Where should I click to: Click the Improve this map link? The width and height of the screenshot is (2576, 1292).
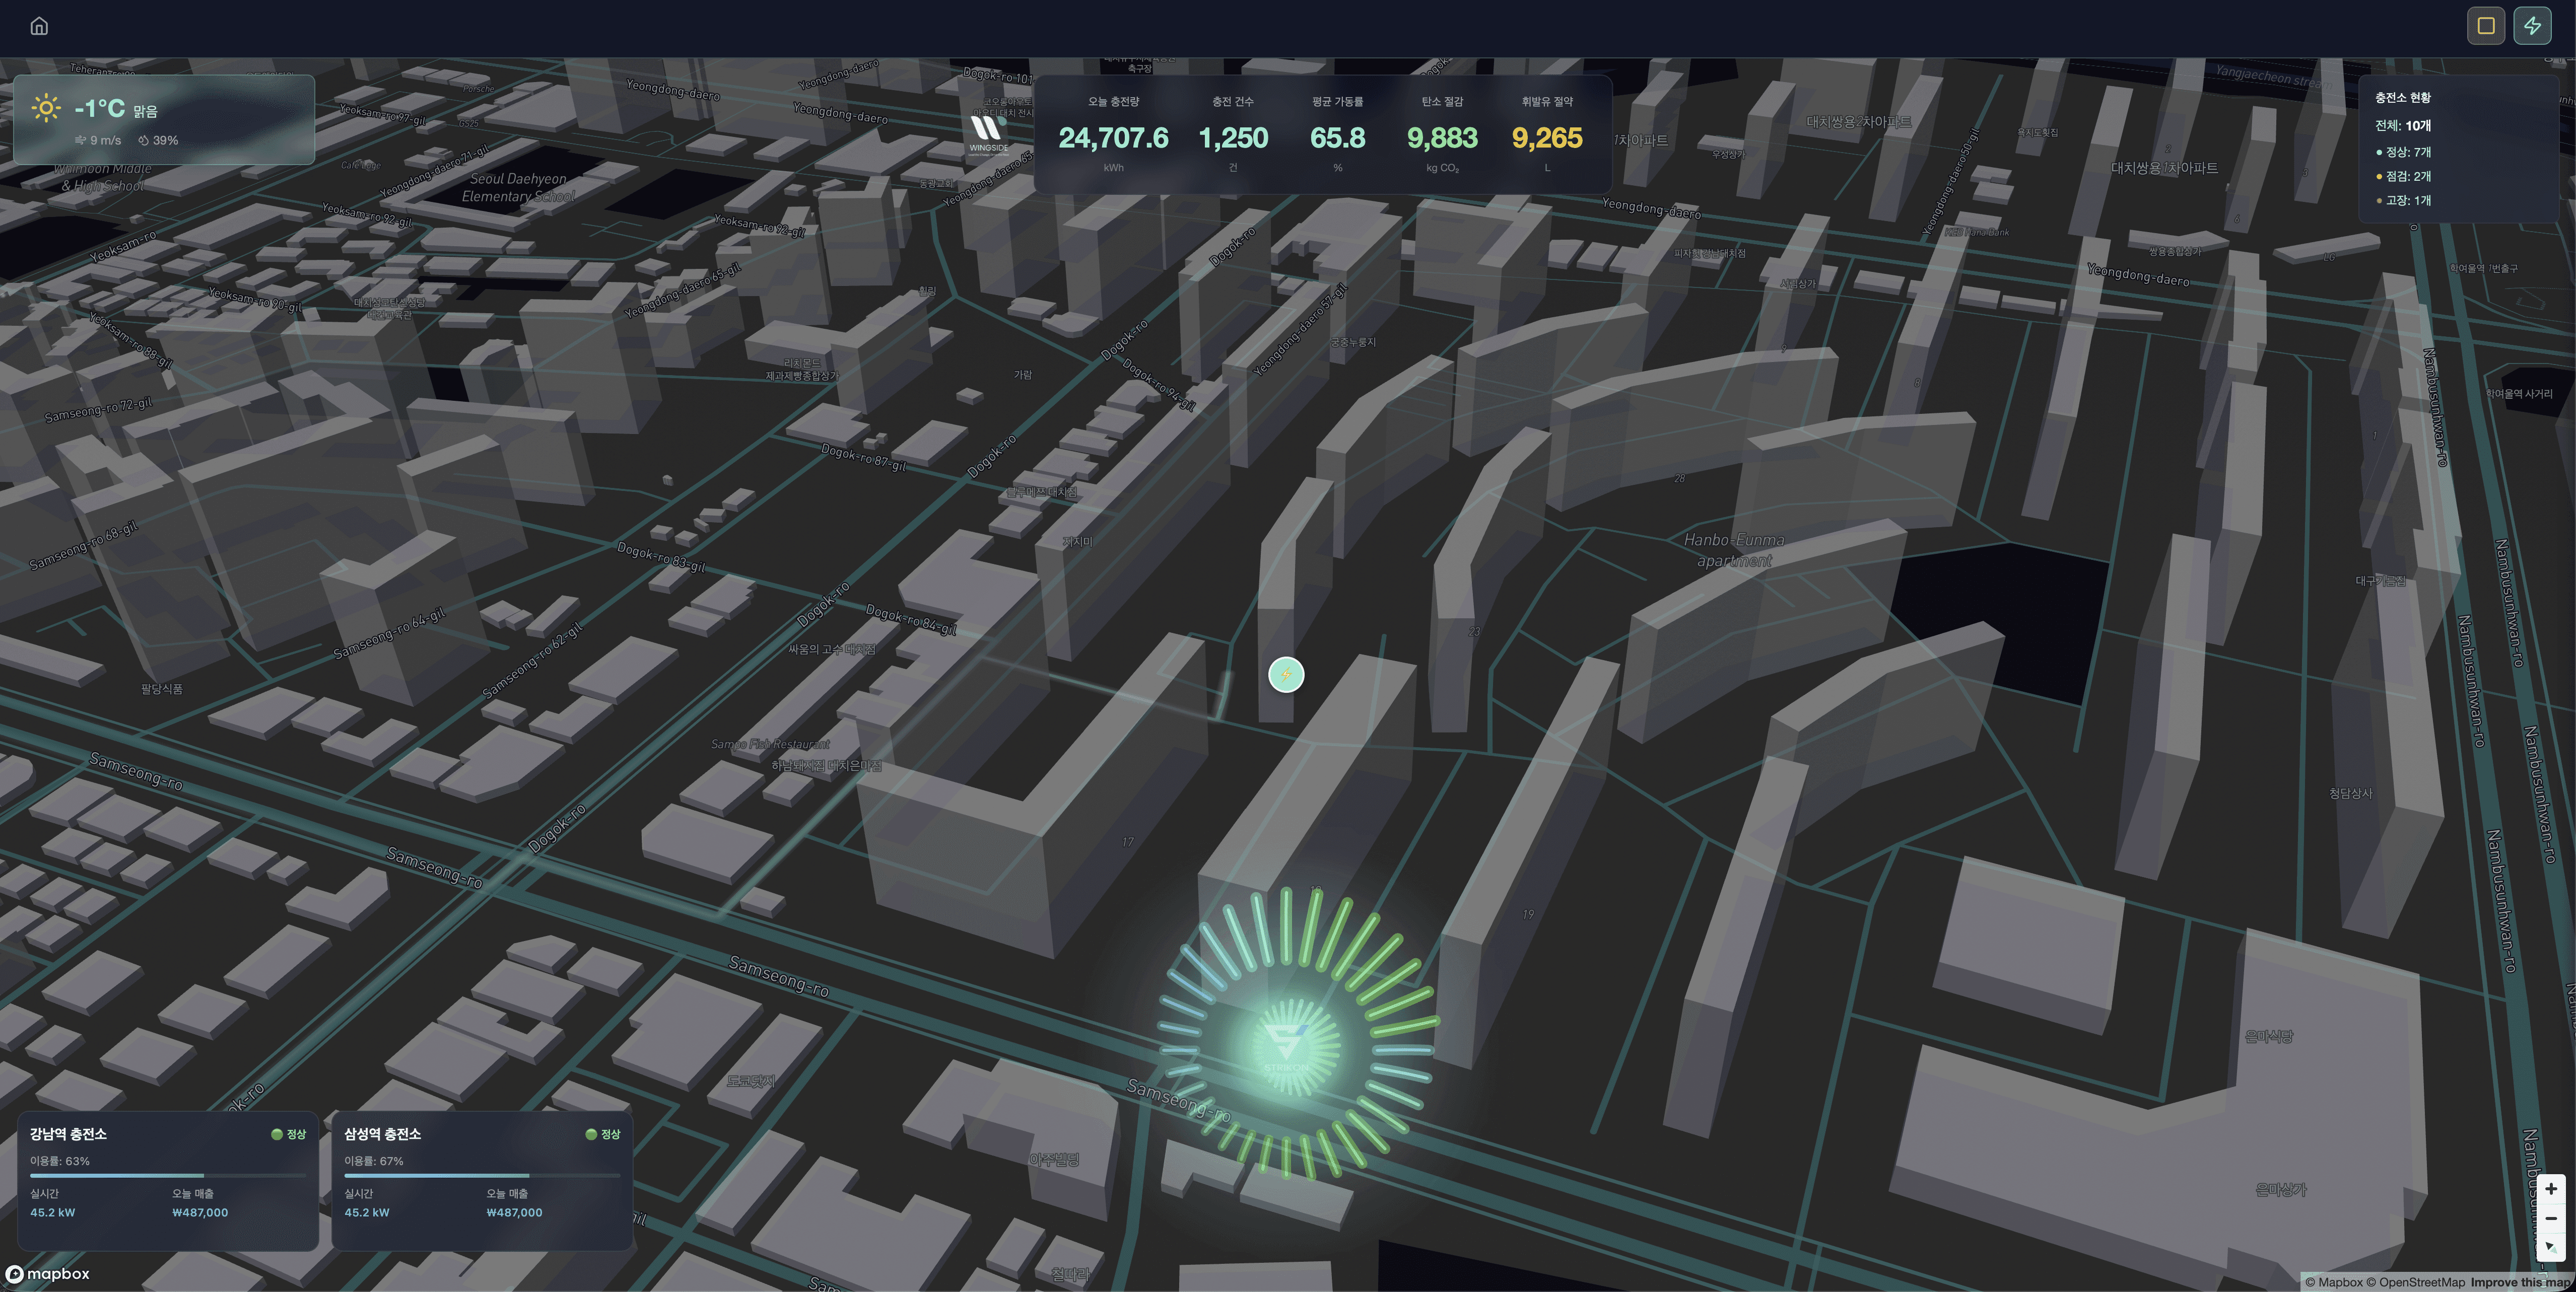[2520, 1282]
